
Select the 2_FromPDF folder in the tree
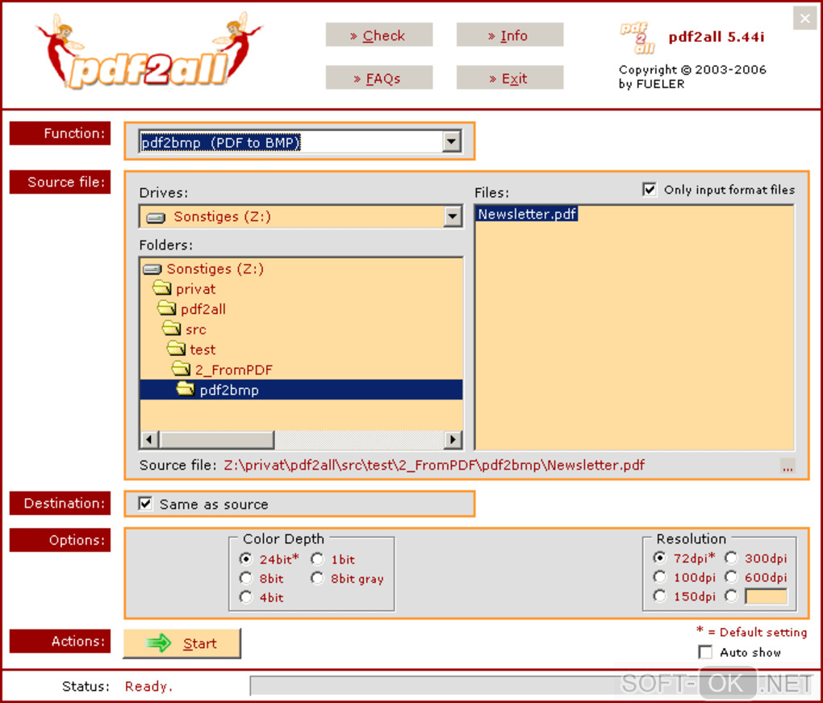point(233,370)
